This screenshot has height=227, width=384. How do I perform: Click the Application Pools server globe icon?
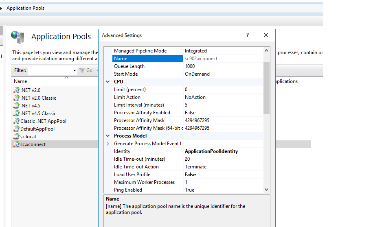[x=18, y=37]
